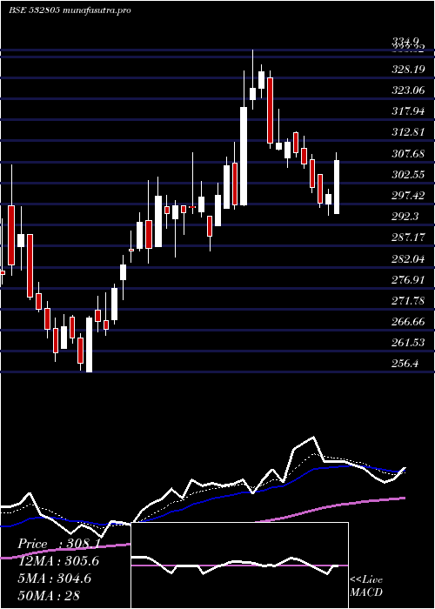Click the long red candlestick after the peak
The width and height of the screenshot is (435, 609).
(x=270, y=110)
